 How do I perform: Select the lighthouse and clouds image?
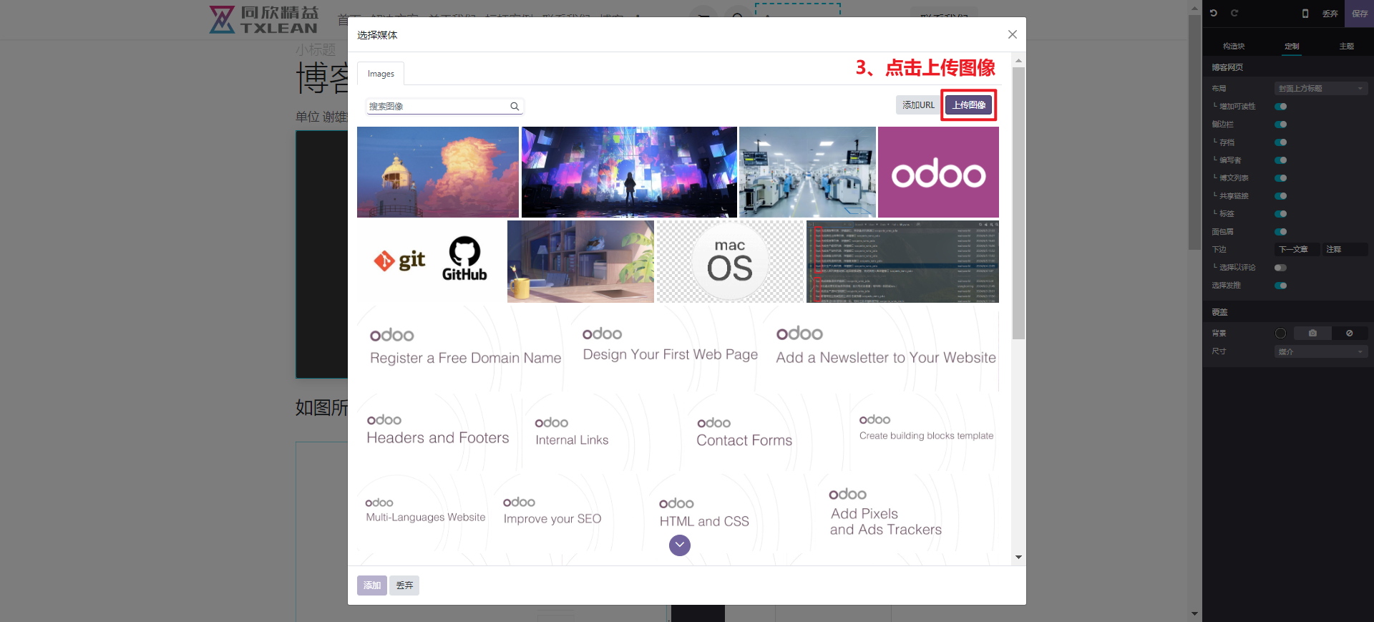[438, 172]
